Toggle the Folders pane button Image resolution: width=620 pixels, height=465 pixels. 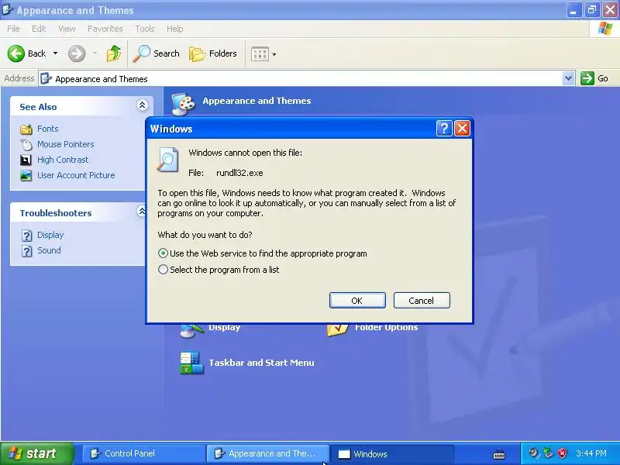[212, 53]
